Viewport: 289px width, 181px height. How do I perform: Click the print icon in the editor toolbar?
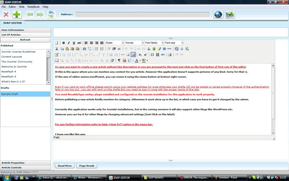tap(170, 55)
